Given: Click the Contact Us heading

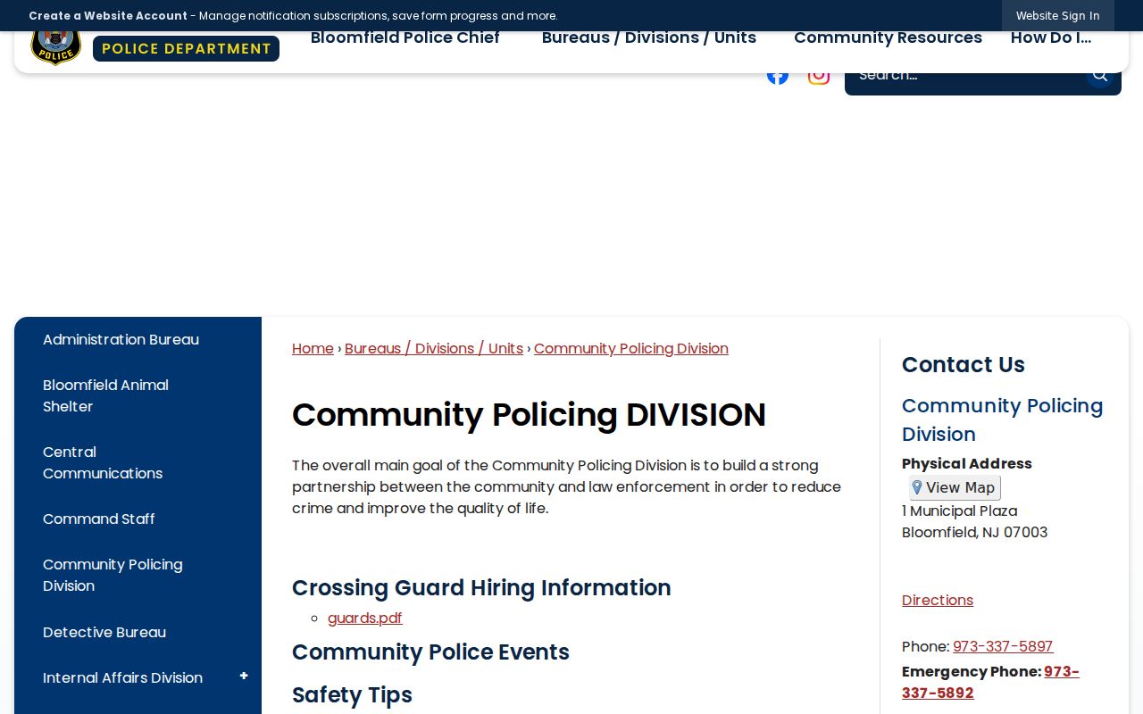Looking at the screenshot, I should pos(964,365).
